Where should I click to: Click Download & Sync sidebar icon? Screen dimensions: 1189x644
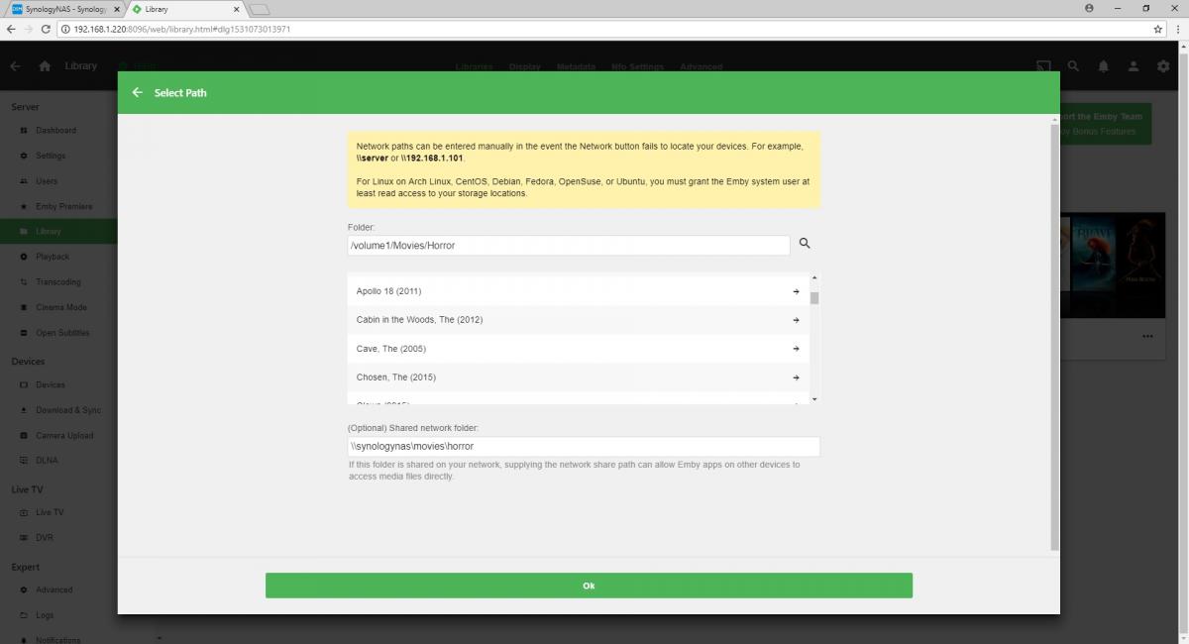(x=25, y=410)
